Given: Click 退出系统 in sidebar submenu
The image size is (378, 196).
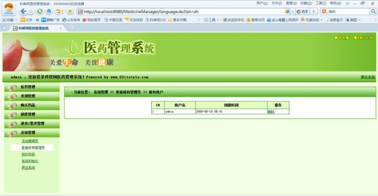Looking at the screenshot, I should pyautogui.click(x=28, y=168).
